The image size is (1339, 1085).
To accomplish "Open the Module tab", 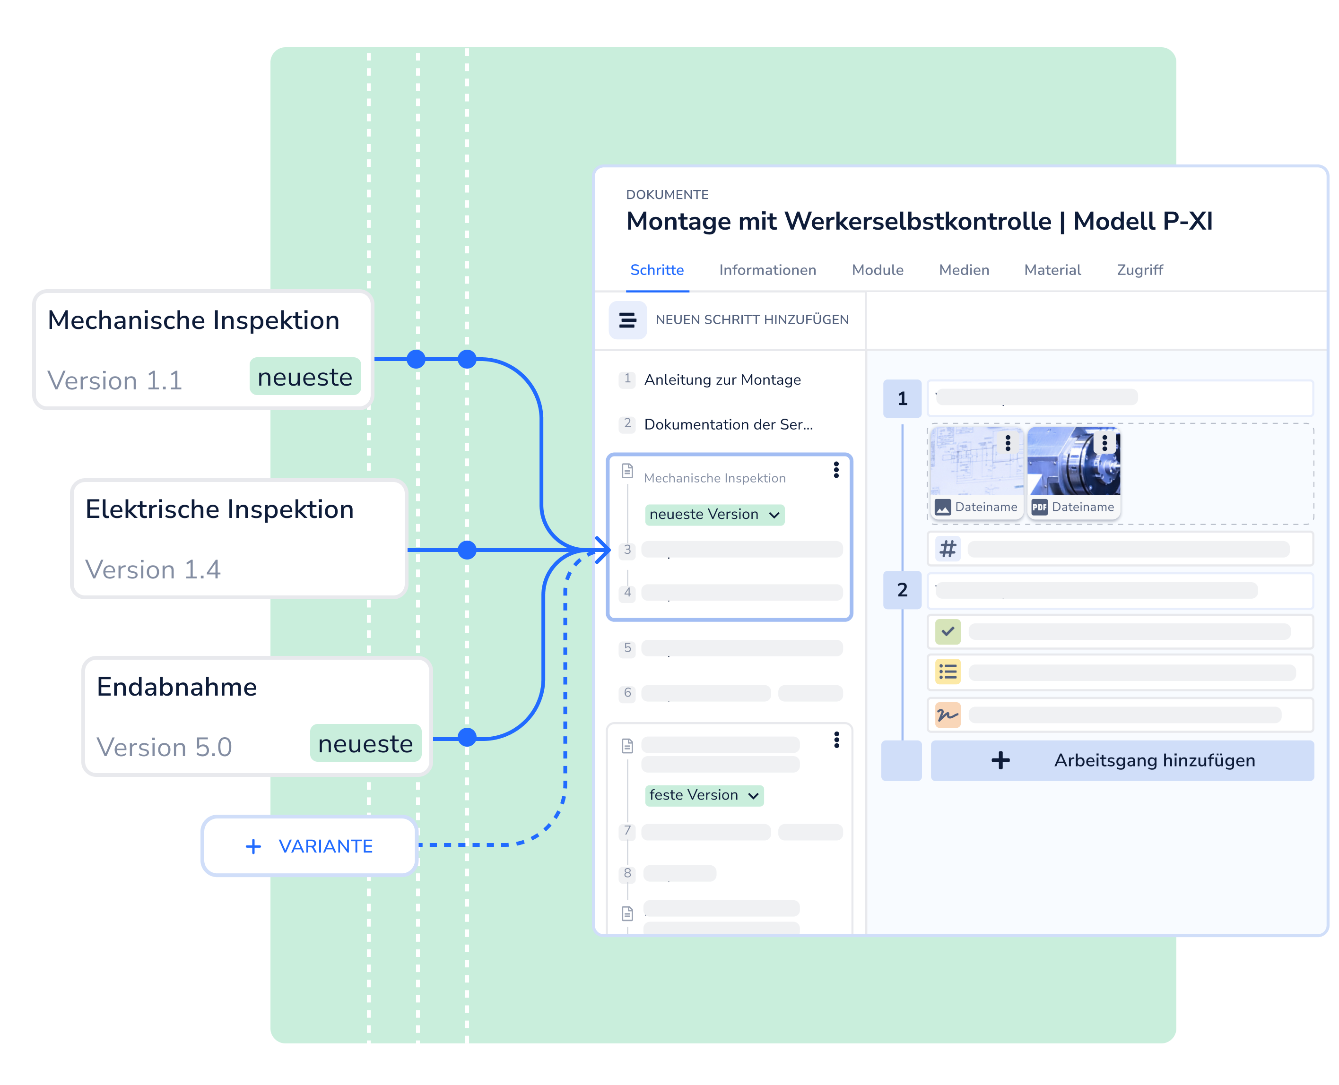I will 878,270.
